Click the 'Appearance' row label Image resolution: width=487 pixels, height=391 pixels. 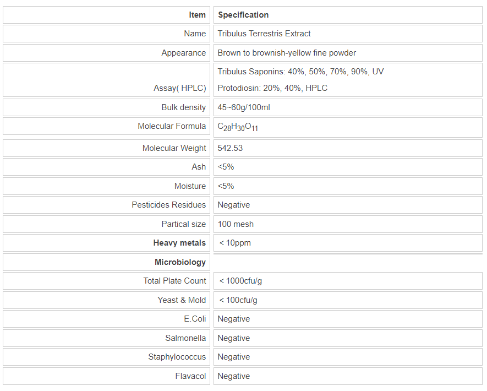point(183,53)
